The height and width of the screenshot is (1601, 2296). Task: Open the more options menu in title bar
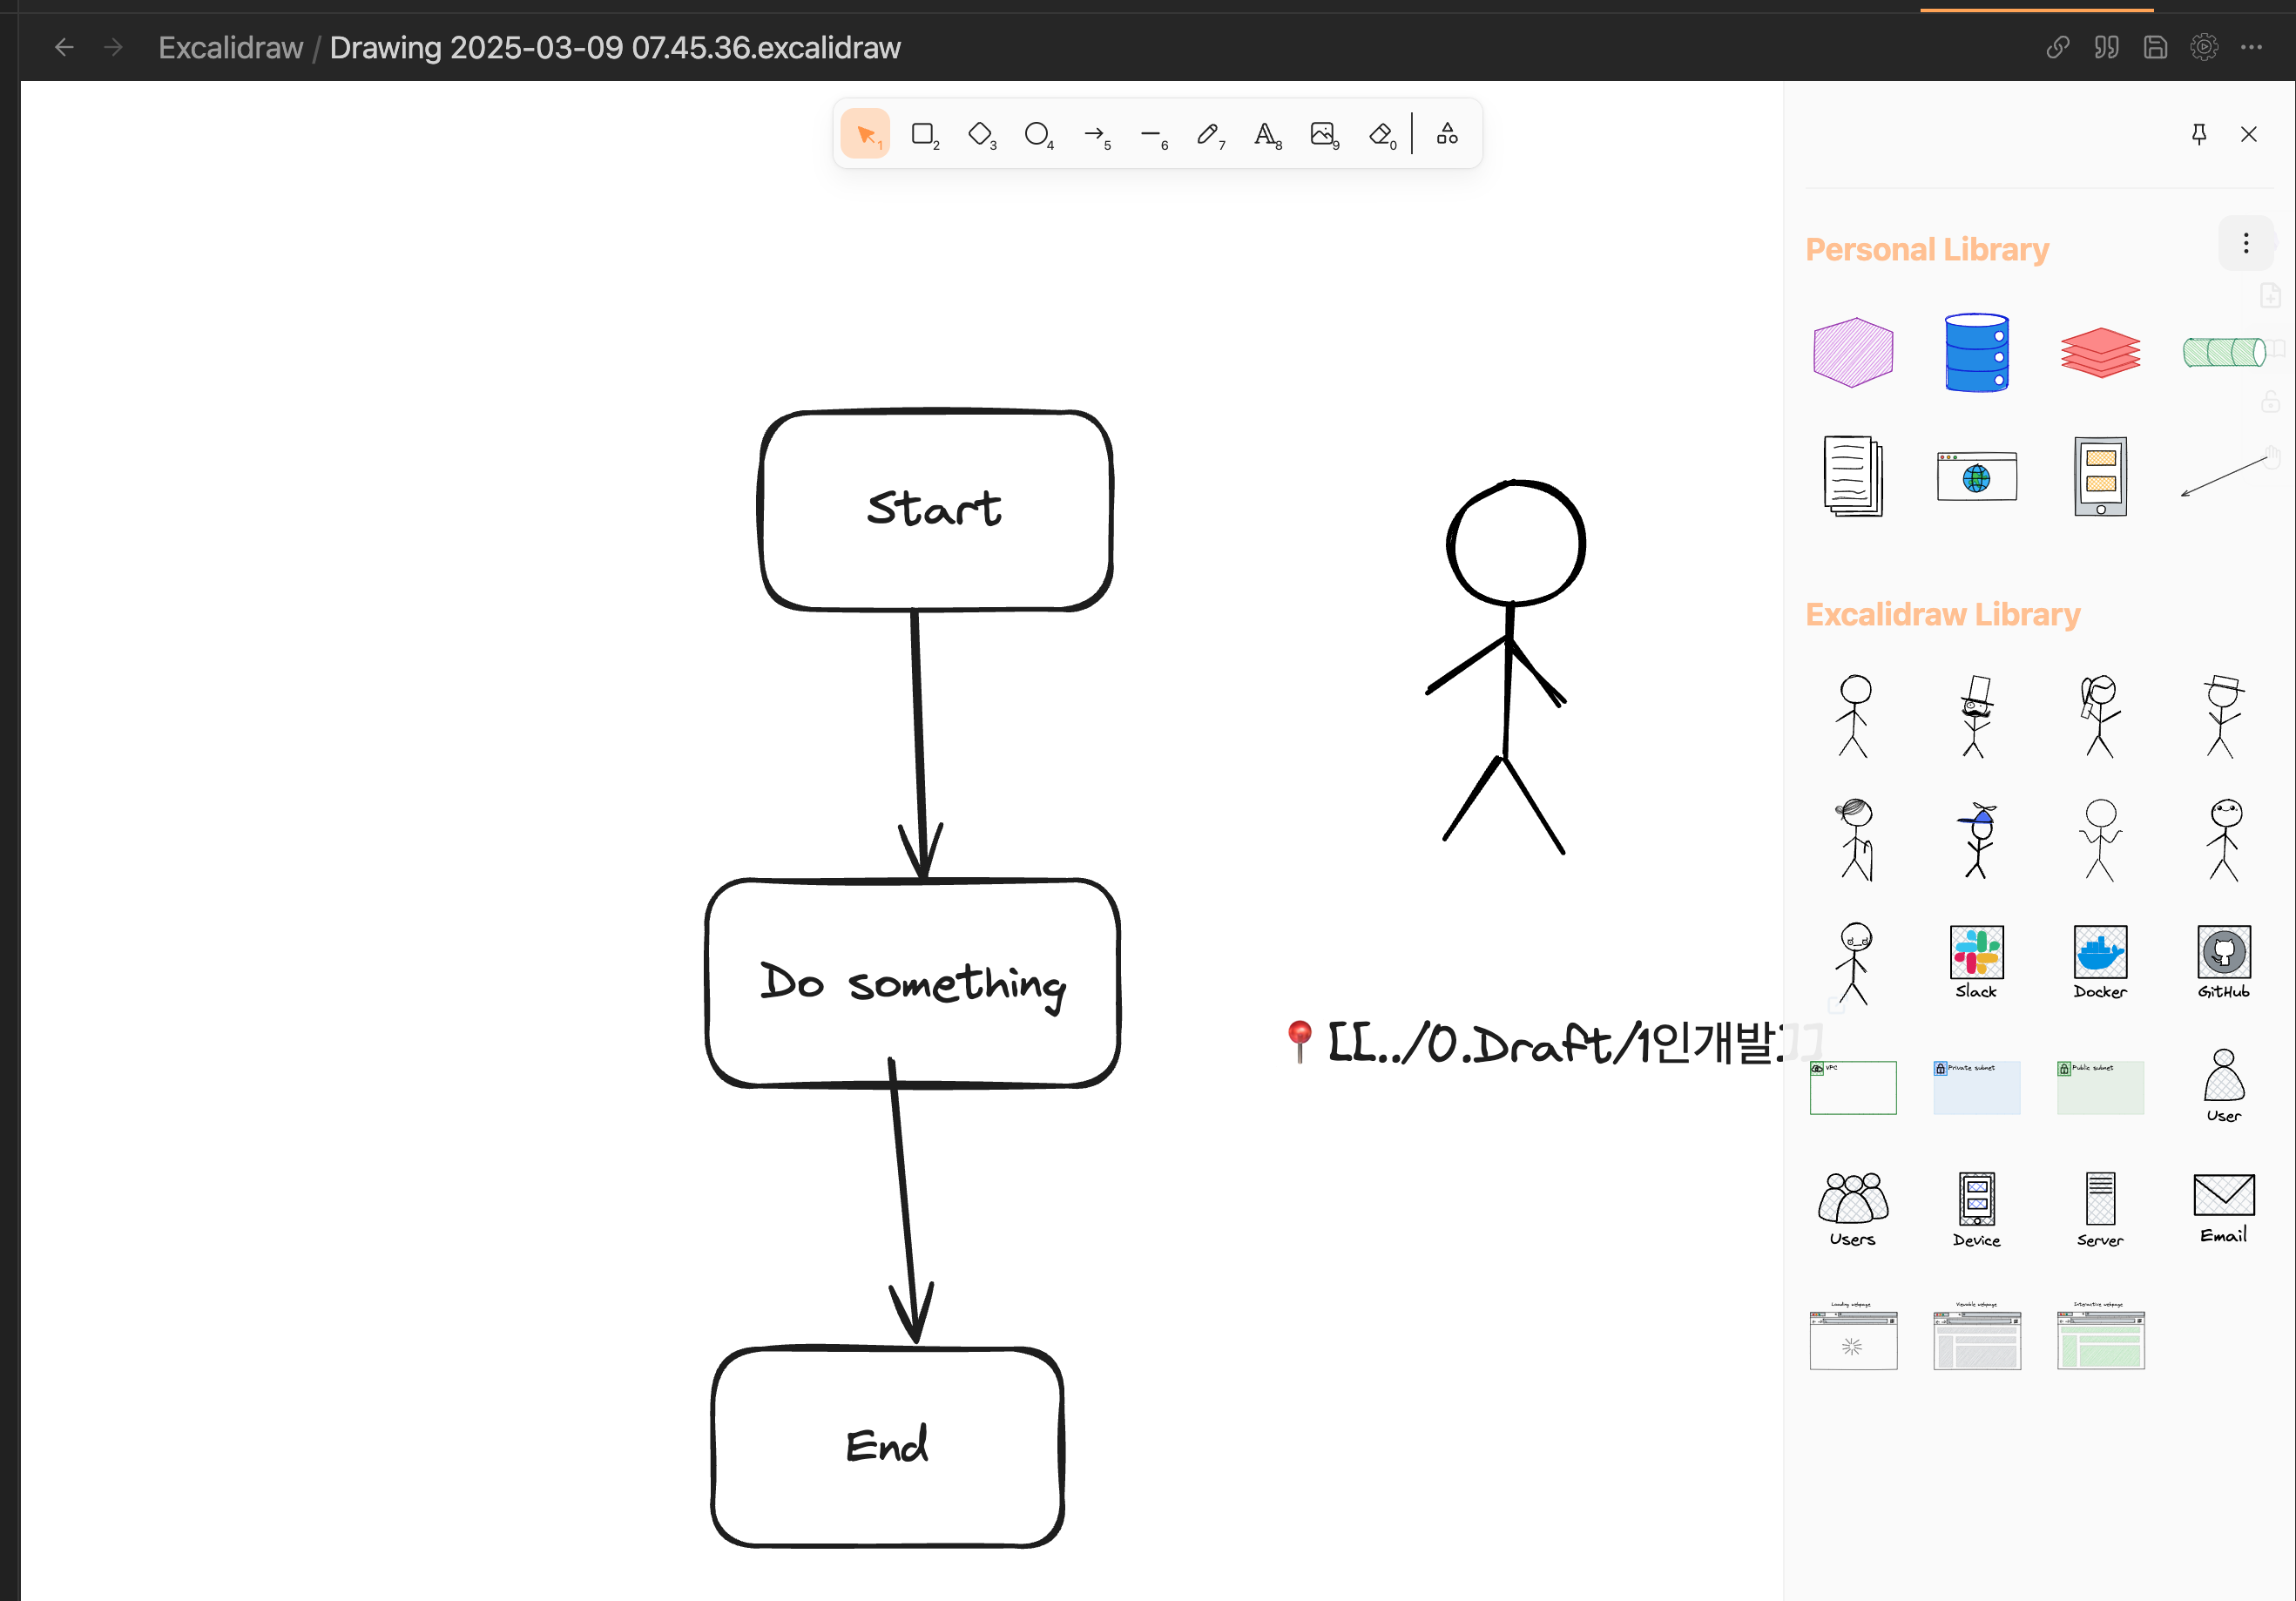(x=2251, y=47)
